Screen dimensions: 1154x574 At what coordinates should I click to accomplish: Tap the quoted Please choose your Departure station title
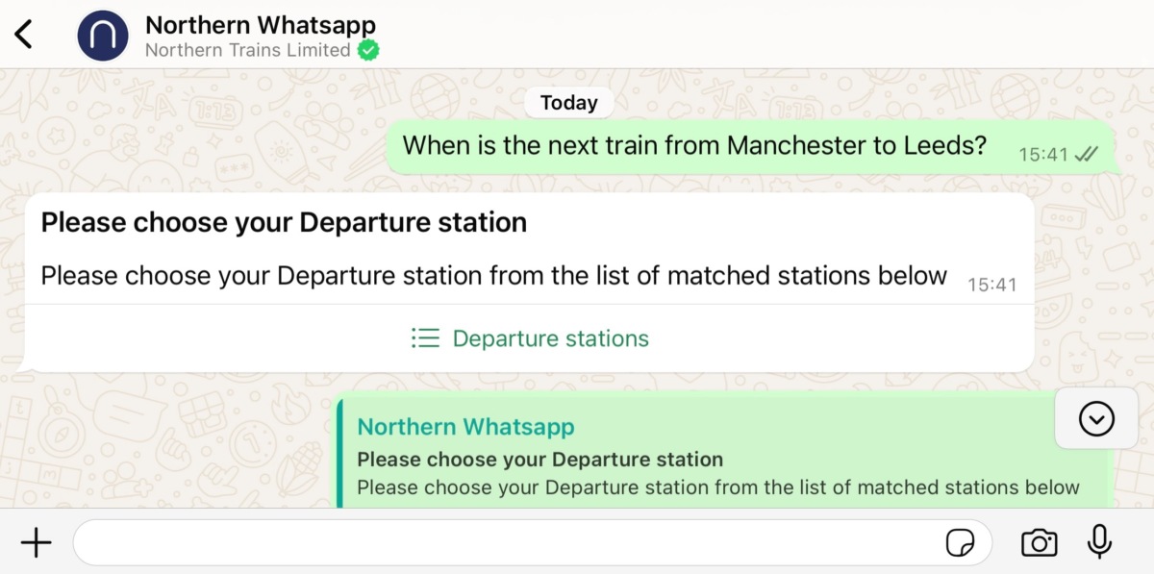540,460
